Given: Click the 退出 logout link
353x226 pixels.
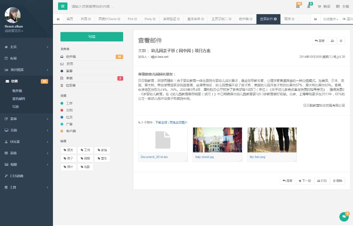Looking at the screenshot, I should click(348, 19).
